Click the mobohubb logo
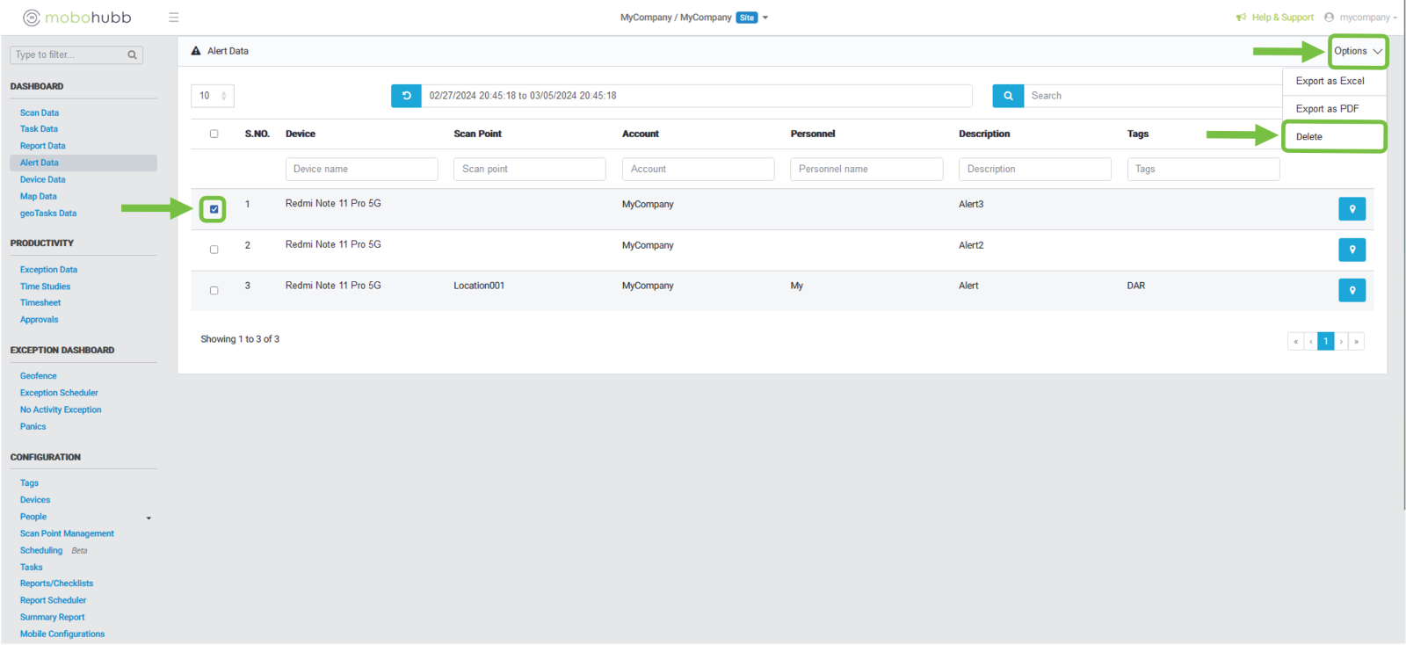Image resolution: width=1406 pixels, height=645 pixels. (x=77, y=18)
